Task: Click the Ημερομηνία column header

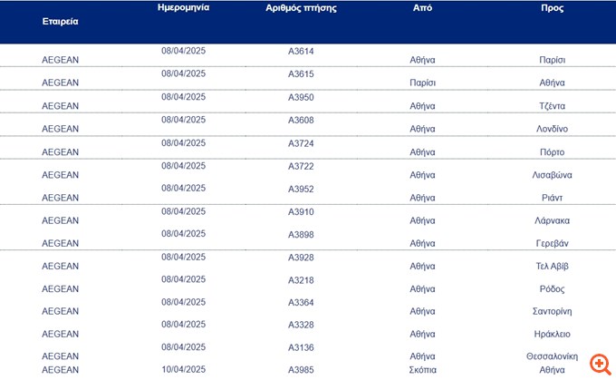Action: (184, 7)
